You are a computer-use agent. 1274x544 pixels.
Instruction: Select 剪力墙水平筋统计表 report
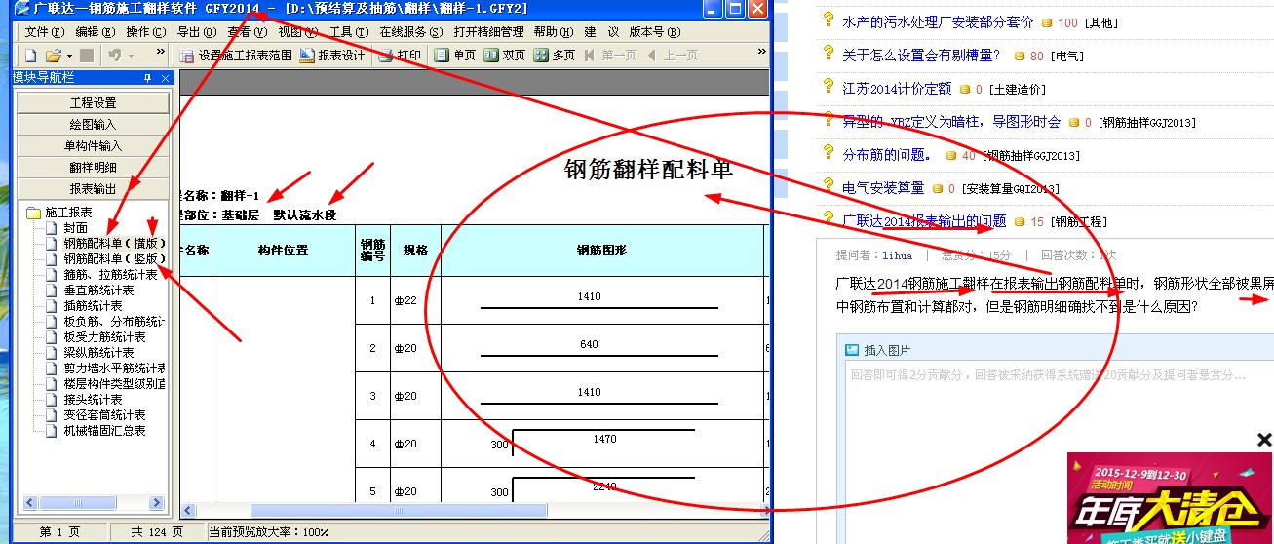(x=114, y=368)
